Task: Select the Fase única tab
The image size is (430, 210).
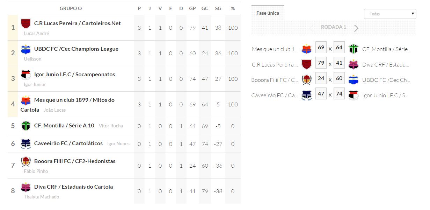Action: tap(268, 13)
